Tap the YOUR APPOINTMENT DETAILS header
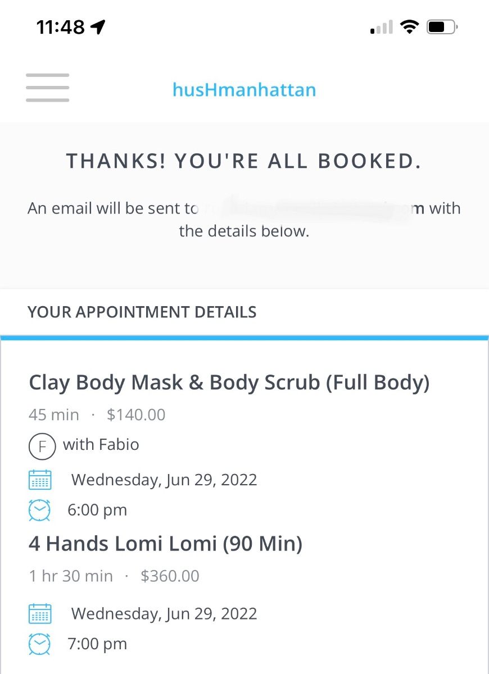Viewport: 489px width, 674px height. (x=142, y=312)
